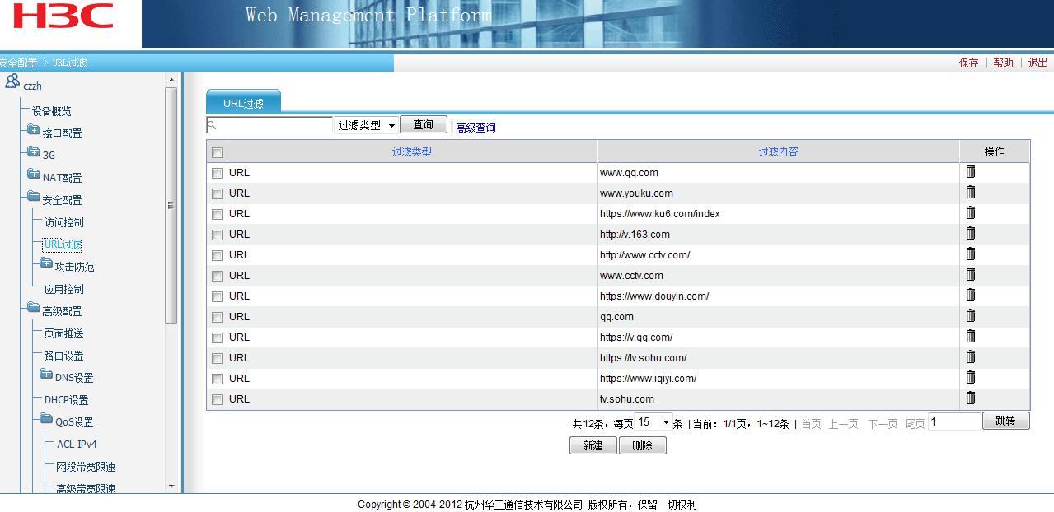Select checkbox for https://www.douyin.com/
1054x512 pixels.
click(x=217, y=296)
